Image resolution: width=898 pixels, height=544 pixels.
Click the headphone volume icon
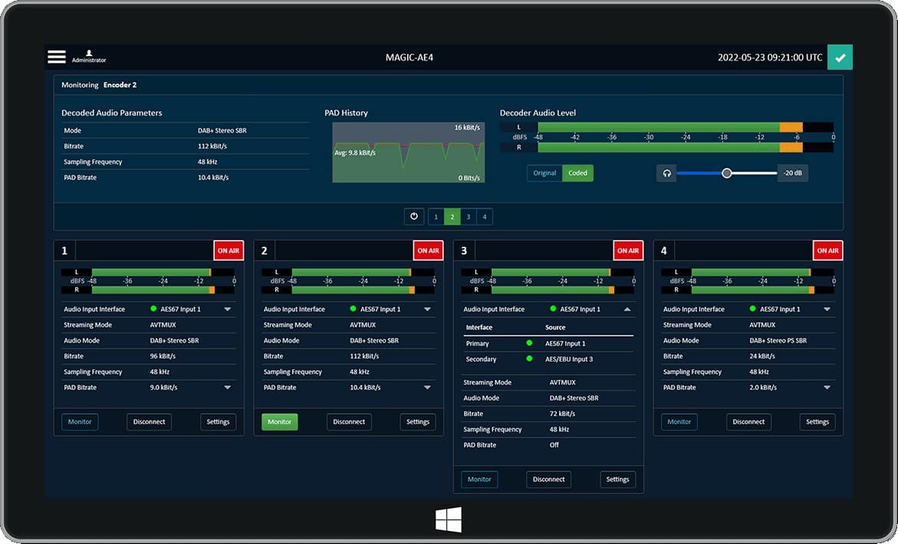tap(666, 173)
